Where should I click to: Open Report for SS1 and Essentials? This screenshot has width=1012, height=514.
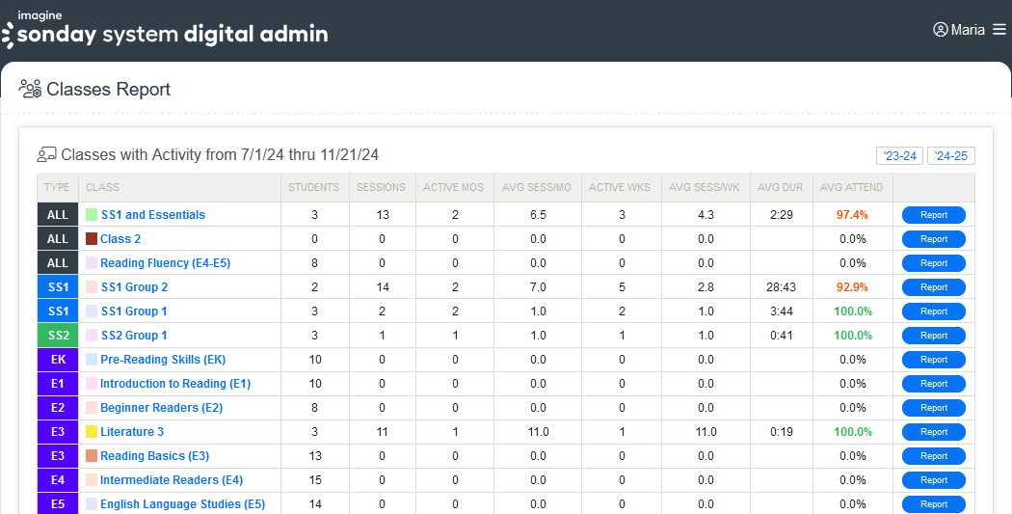tap(933, 215)
